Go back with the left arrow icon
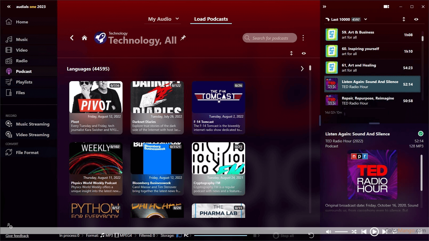The image size is (429, 241). click(72, 38)
